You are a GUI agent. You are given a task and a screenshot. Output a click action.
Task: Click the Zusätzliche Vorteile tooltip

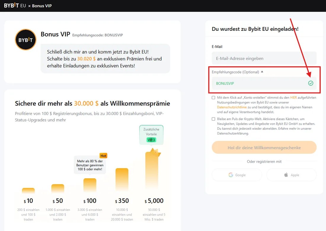click(x=151, y=135)
